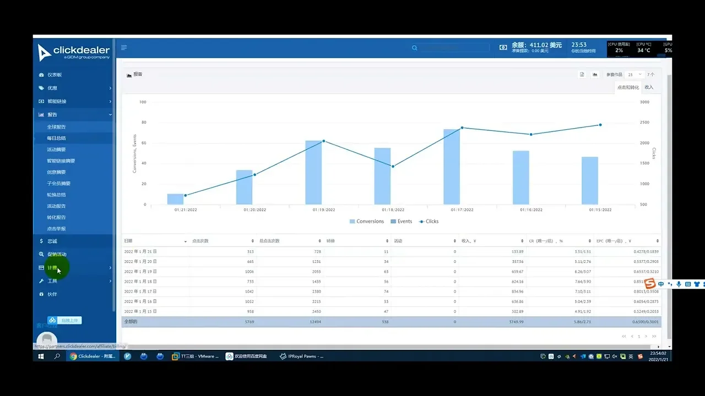Image resolution: width=705 pixels, height=396 pixels.
Task: Sort table by 日期 column
Action: (x=155, y=241)
